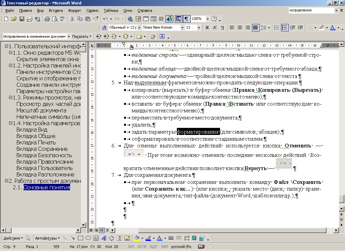Align text left
The image size is (345, 251).
coord(232,28)
